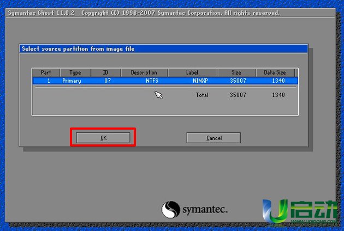344x231 pixels.
Task: Click partition number 1 in Part column
Action: pos(48,81)
